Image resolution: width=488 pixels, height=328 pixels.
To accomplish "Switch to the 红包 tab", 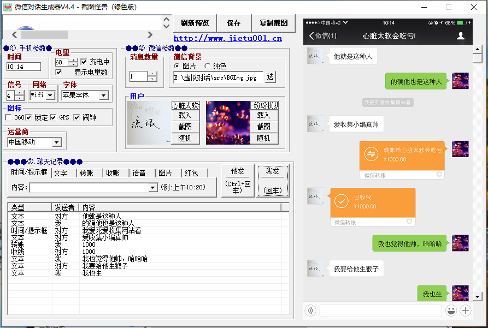I will (195, 173).
